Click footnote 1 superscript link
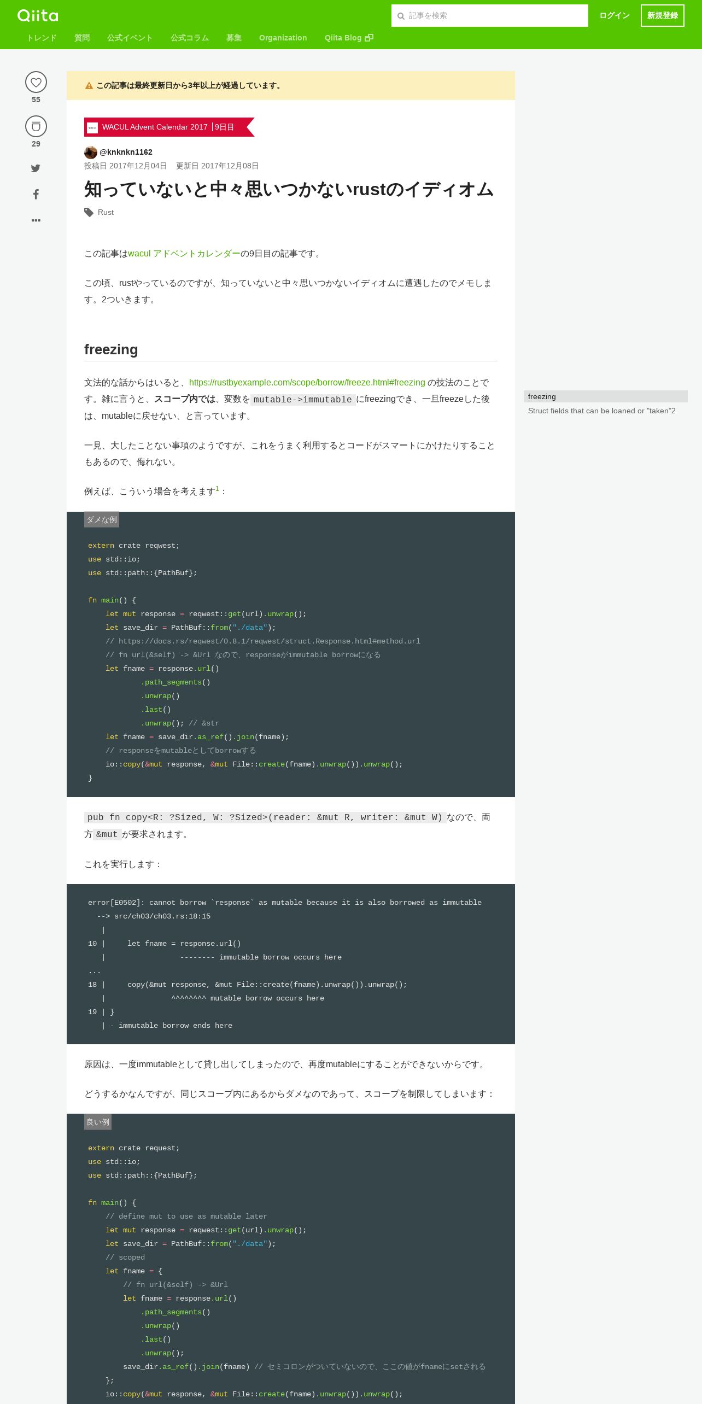The image size is (702, 1404). point(217,489)
